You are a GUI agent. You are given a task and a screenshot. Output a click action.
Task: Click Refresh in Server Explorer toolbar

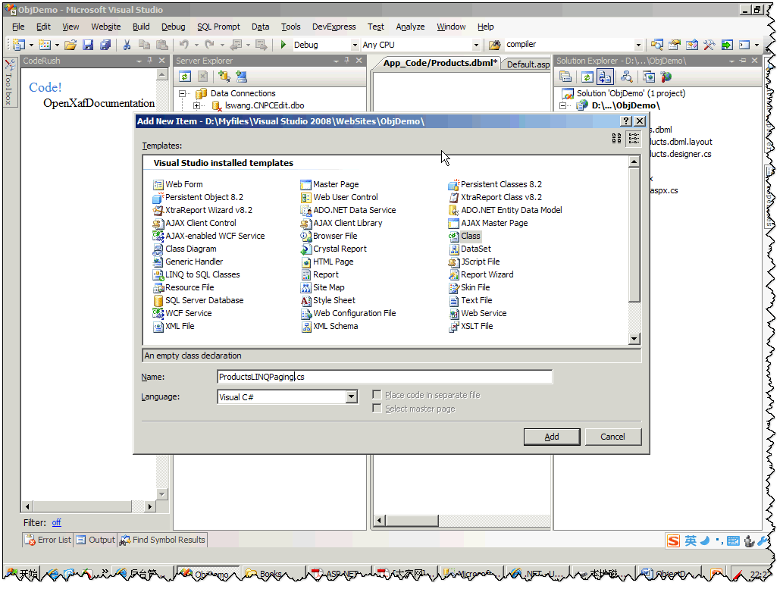click(x=185, y=77)
